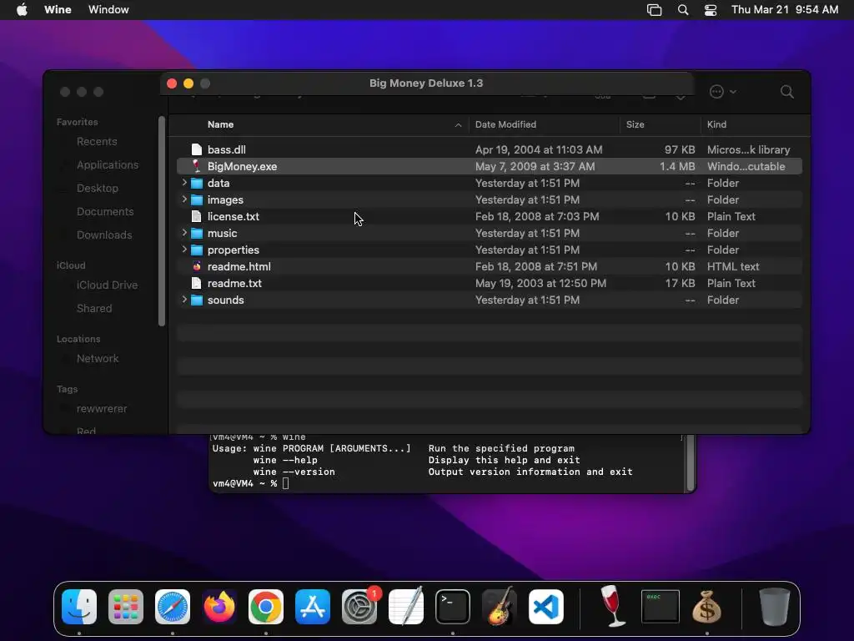Screen dimensions: 854x641
Task: Open Network in Finder sidebar
Action: [x=98, y=359]
